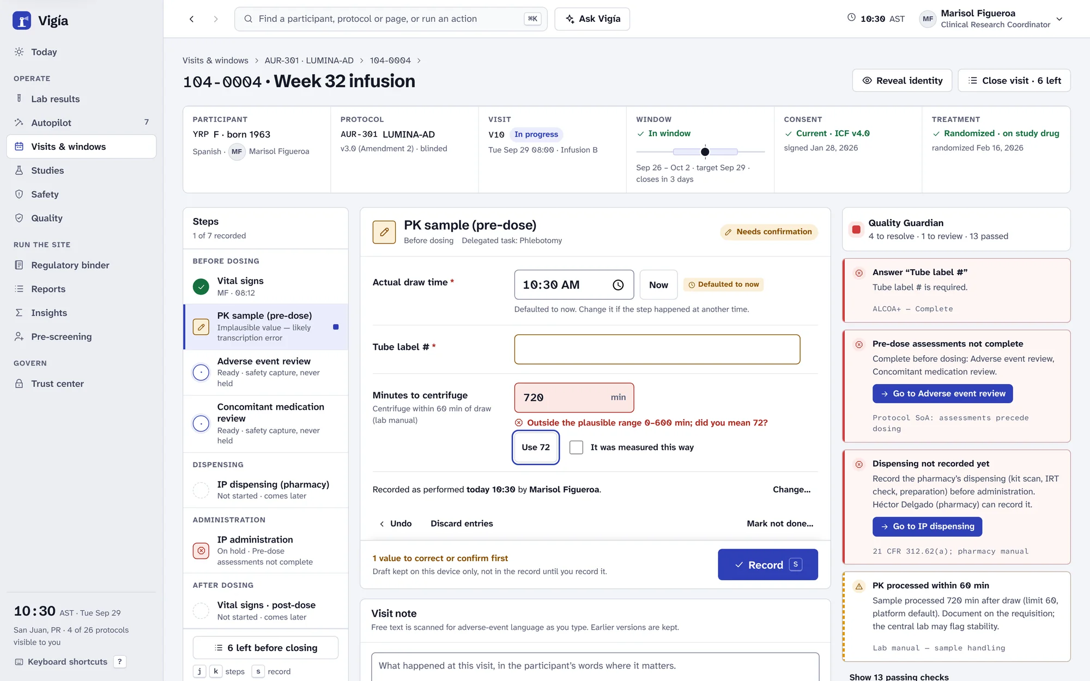Click the warning icon on PK processed card
Screen dimensions: 1090x681
(x=859, y=586)
